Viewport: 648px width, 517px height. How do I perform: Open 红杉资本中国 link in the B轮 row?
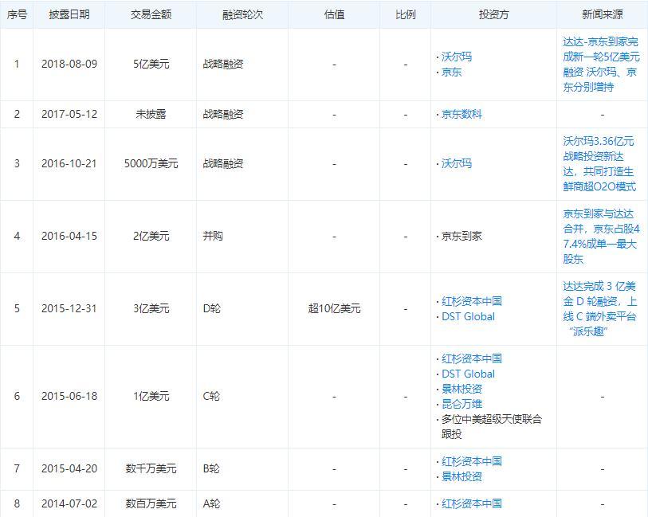pos(472,461)
